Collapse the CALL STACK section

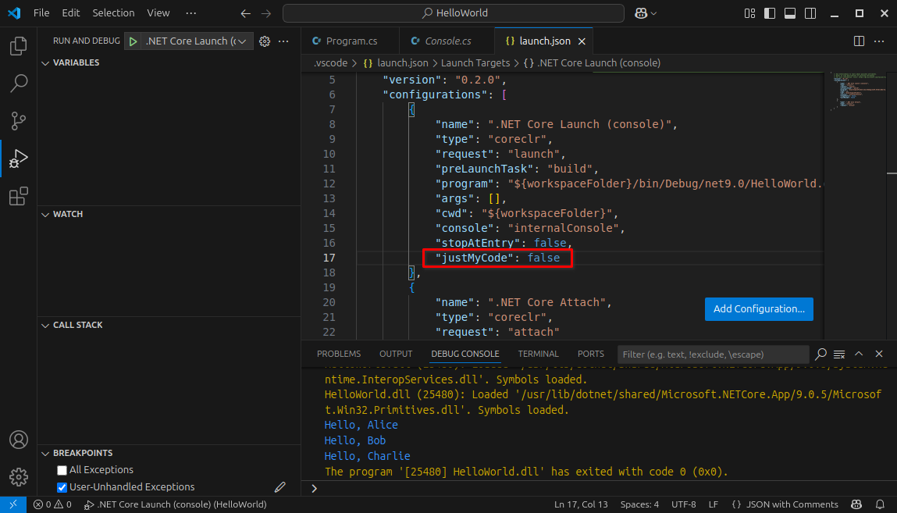coord(45,326)
